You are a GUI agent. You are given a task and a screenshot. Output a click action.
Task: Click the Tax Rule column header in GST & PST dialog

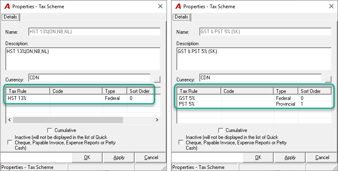pyautogui.click(x=199, y=91)
